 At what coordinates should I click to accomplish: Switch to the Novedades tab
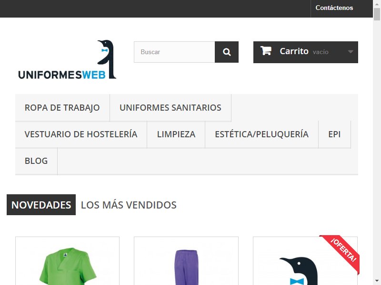point(41,205)
